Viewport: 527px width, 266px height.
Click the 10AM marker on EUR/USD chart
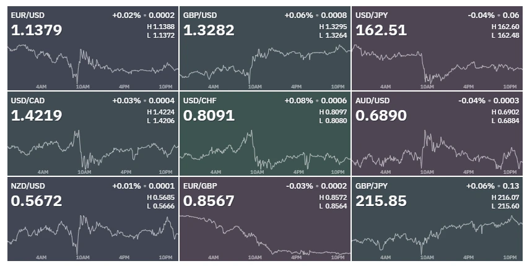[x=83, y=87]
